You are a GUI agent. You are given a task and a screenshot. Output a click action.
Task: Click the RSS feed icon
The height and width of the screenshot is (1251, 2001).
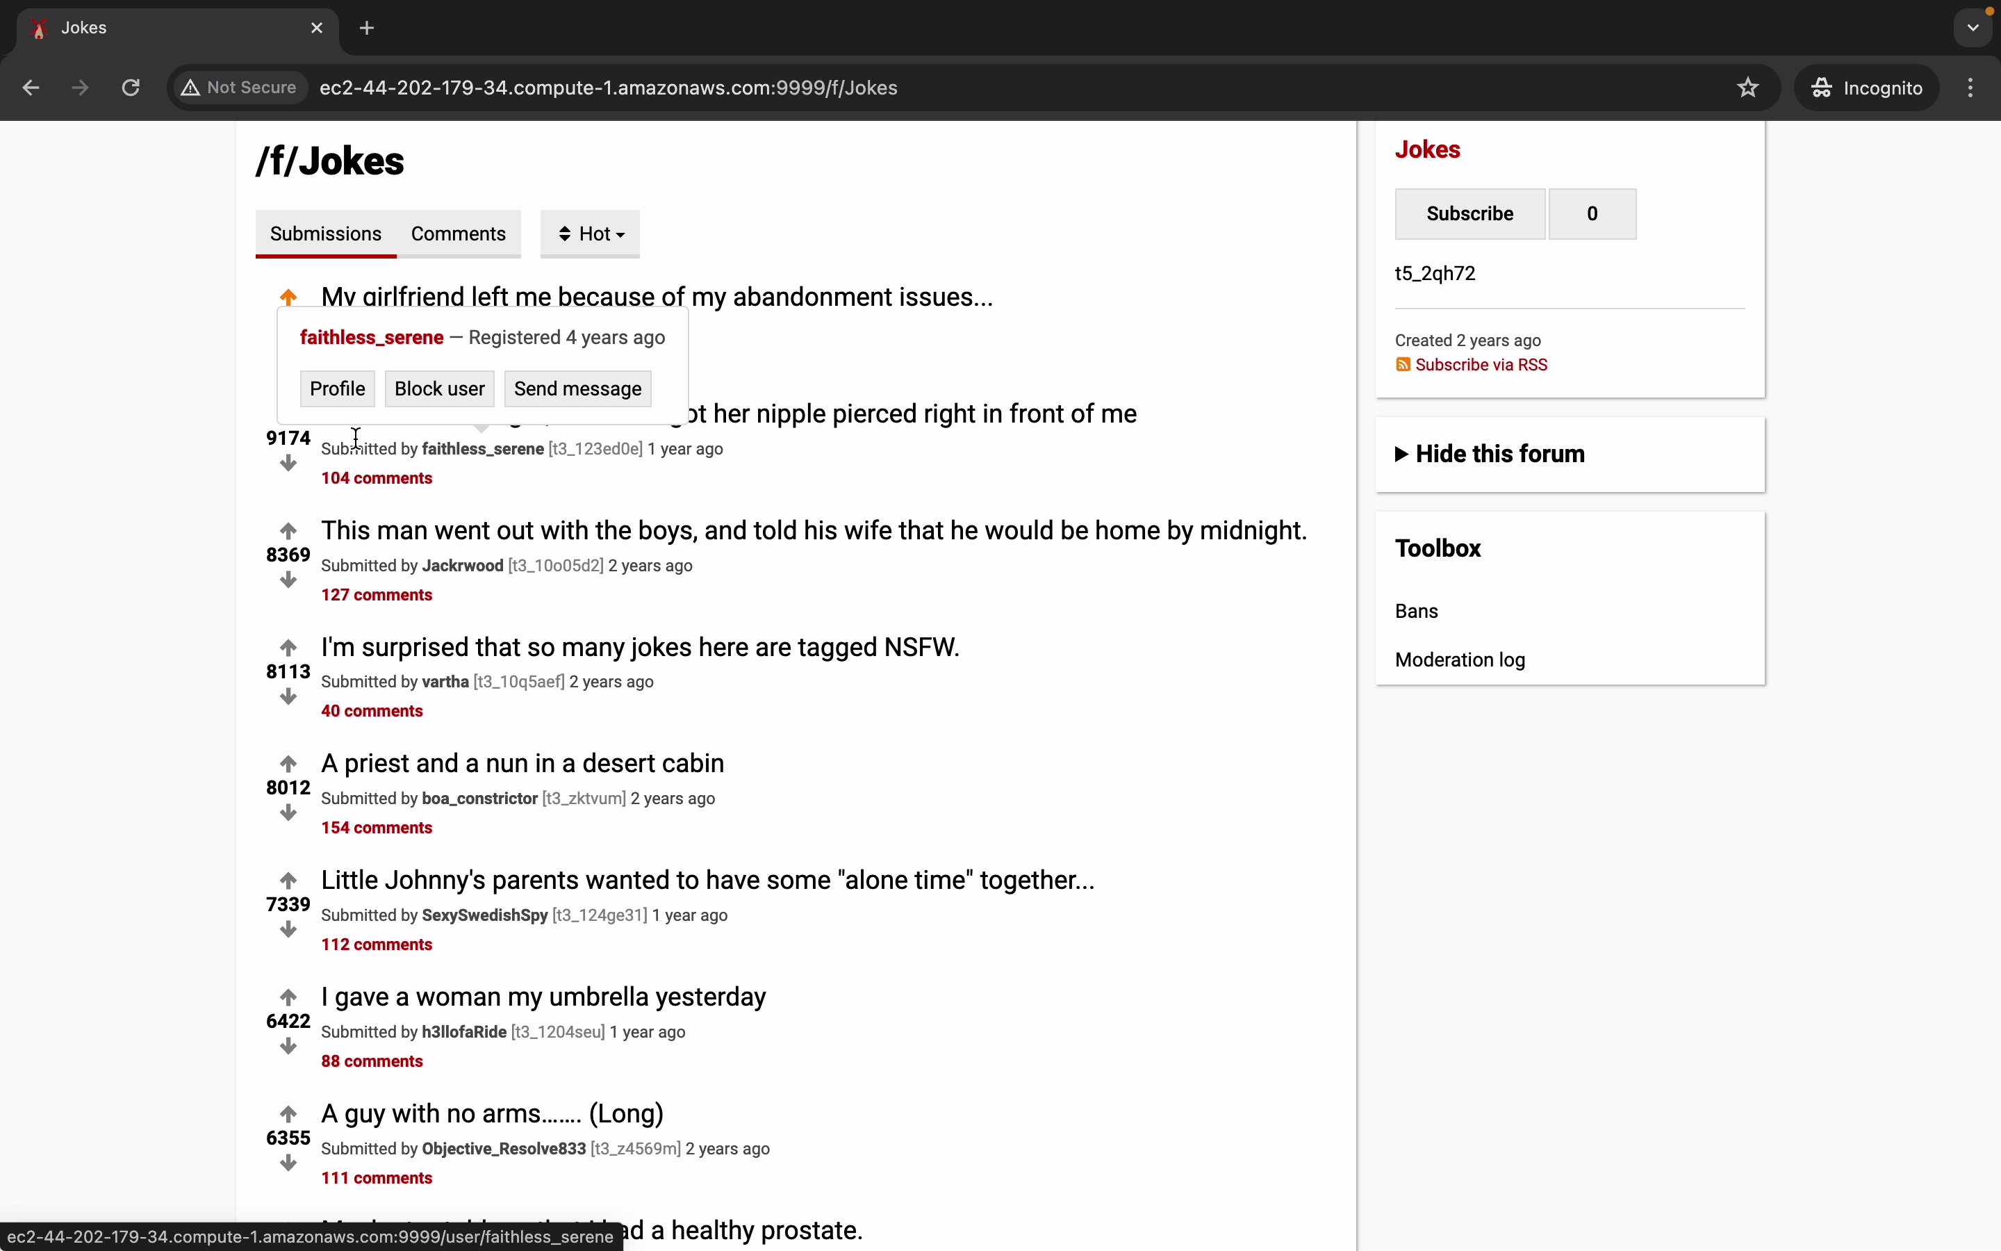pyautogui.click(x=1402, y=365)
